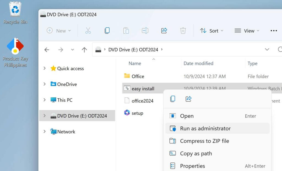Click Copy icon in context menu

pyautogui.click(x=173, y=99)
